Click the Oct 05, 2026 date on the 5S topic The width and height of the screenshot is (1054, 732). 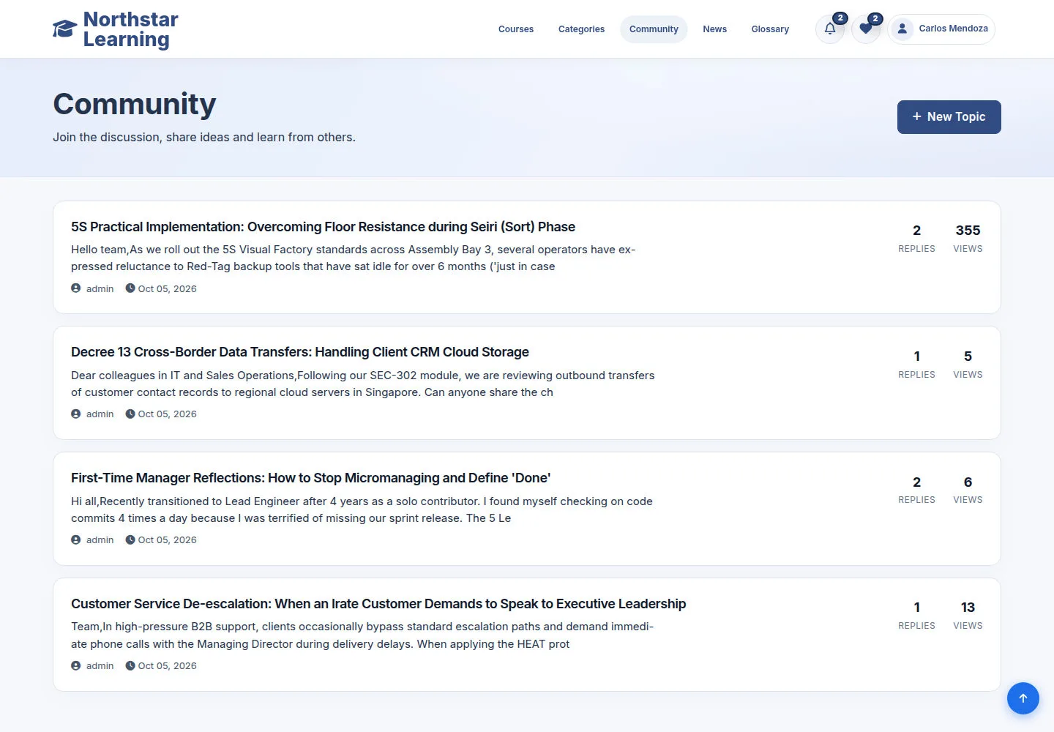(167, 288)
